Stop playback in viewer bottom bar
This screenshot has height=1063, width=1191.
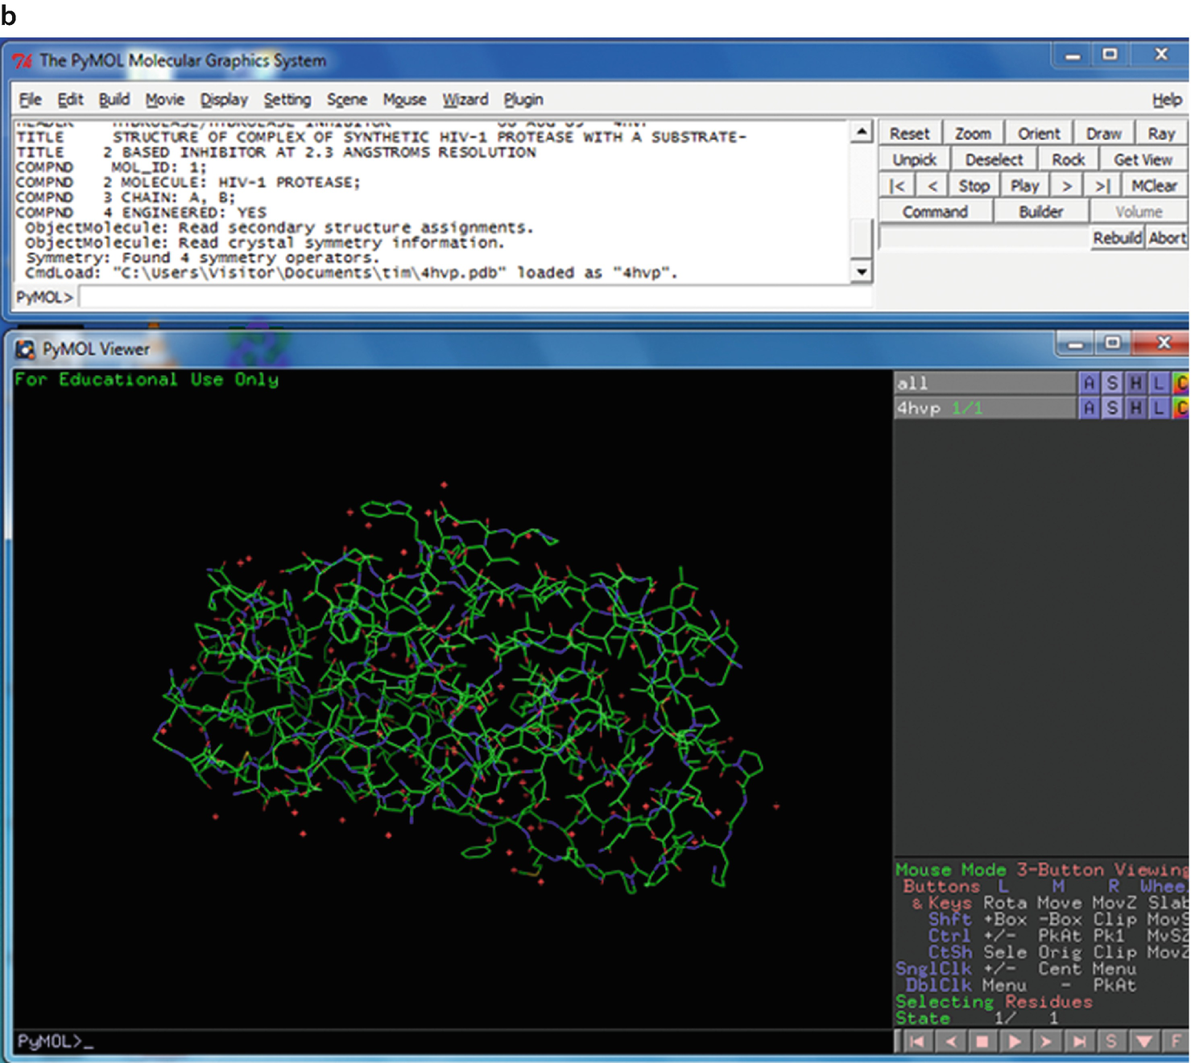[982, 1041]
